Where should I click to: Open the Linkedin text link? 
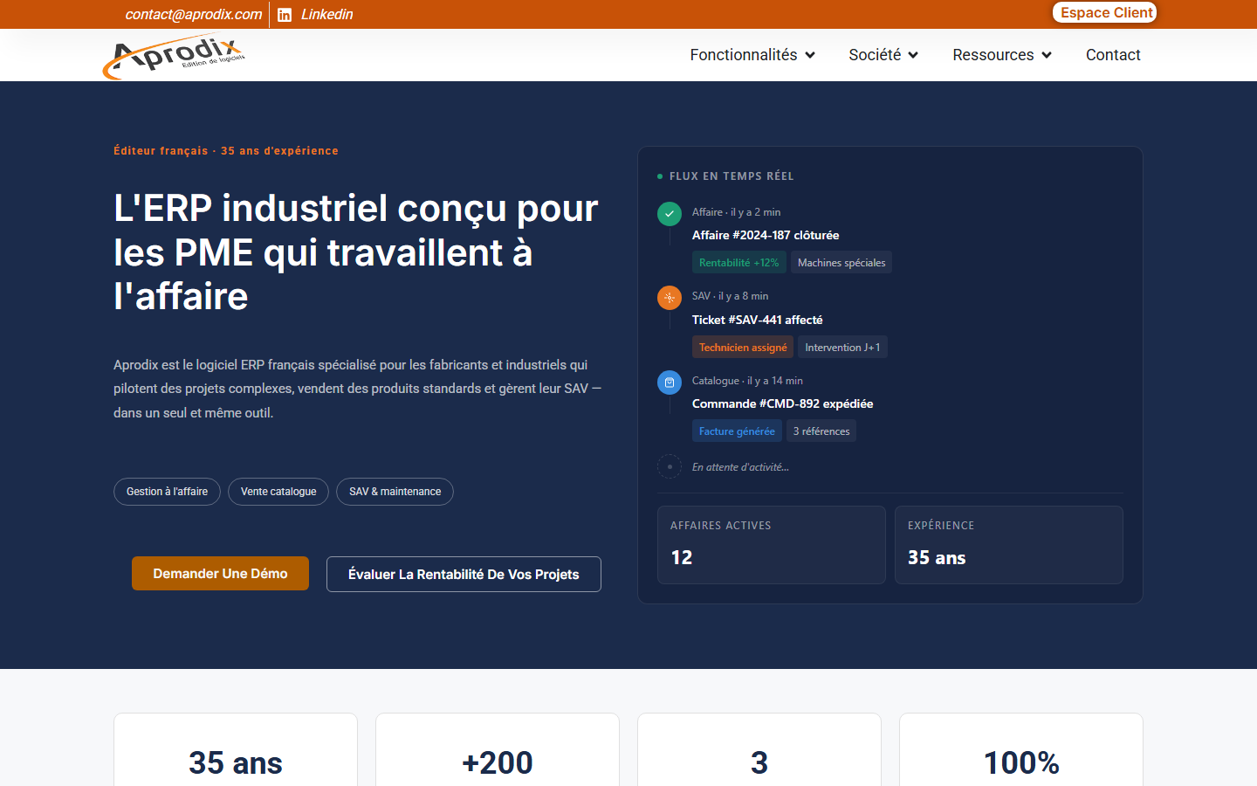point(326,14)
